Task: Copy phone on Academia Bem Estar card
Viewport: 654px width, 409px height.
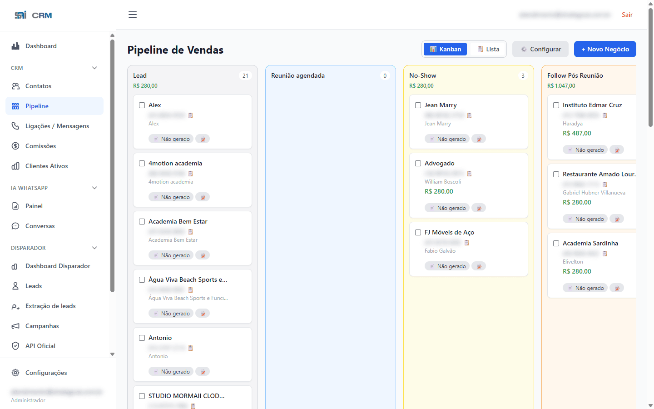Action: pos(191,232)
